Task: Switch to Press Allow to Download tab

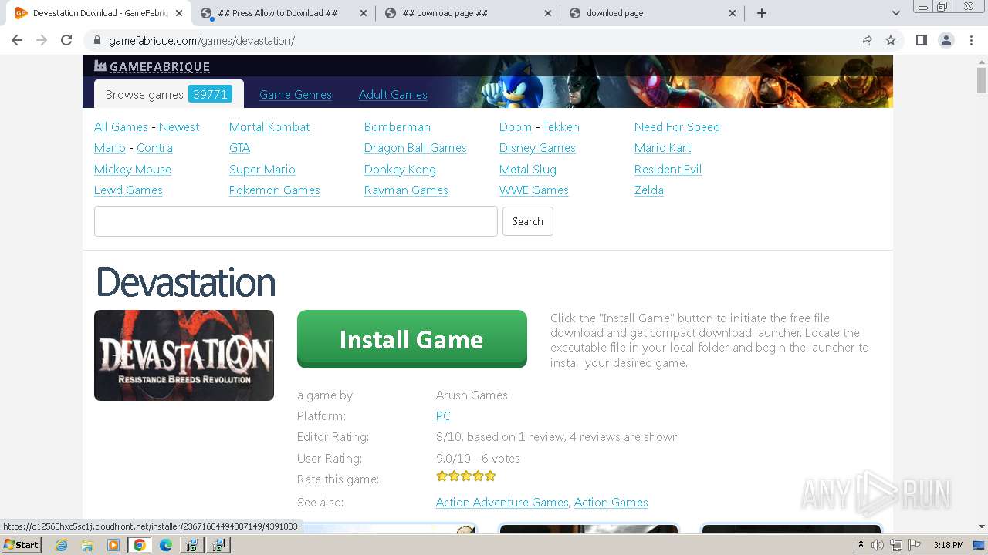Action: point(284,13)
